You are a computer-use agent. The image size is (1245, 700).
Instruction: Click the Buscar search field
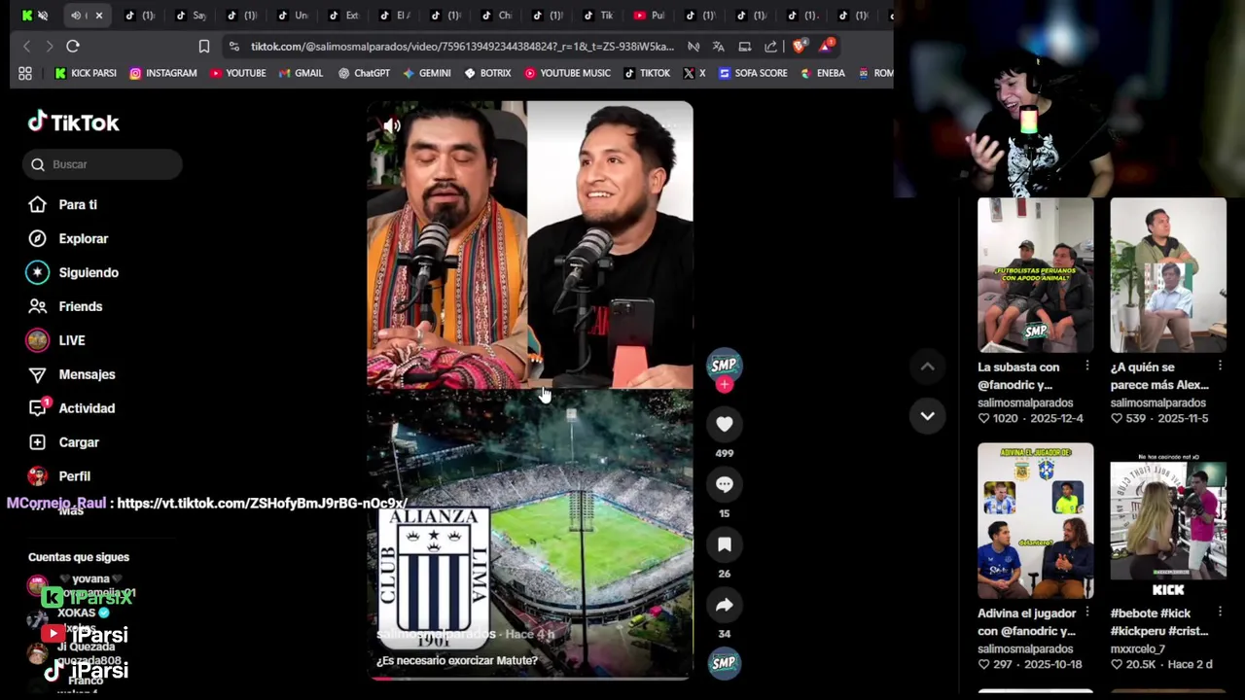[x=102, y=164]
